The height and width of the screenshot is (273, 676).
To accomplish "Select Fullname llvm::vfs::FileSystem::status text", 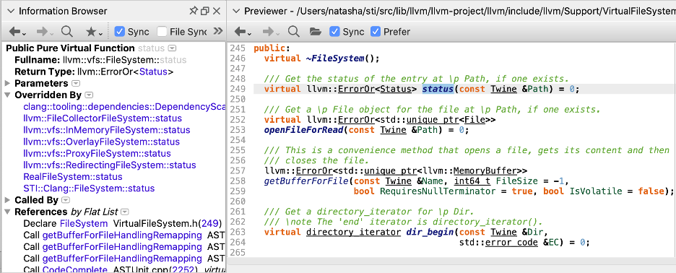I will coord(125,60).
